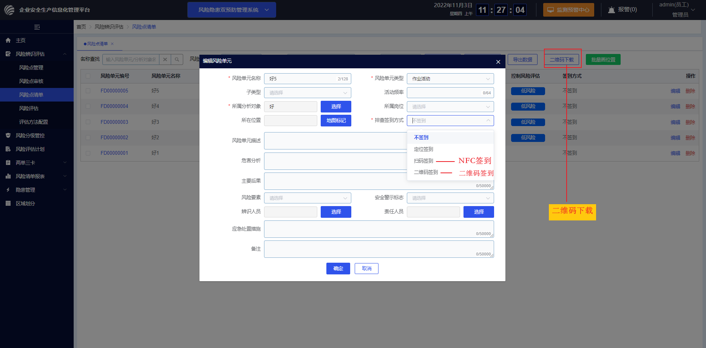This screenshot has width=706, height=348.
Task: Click into the 风险单元名称 input field
Action: coord(307,79)
